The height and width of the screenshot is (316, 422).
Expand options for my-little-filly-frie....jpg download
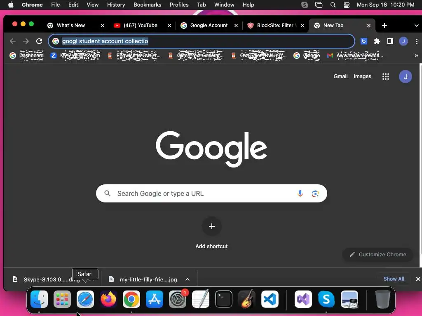pos(188,279)
